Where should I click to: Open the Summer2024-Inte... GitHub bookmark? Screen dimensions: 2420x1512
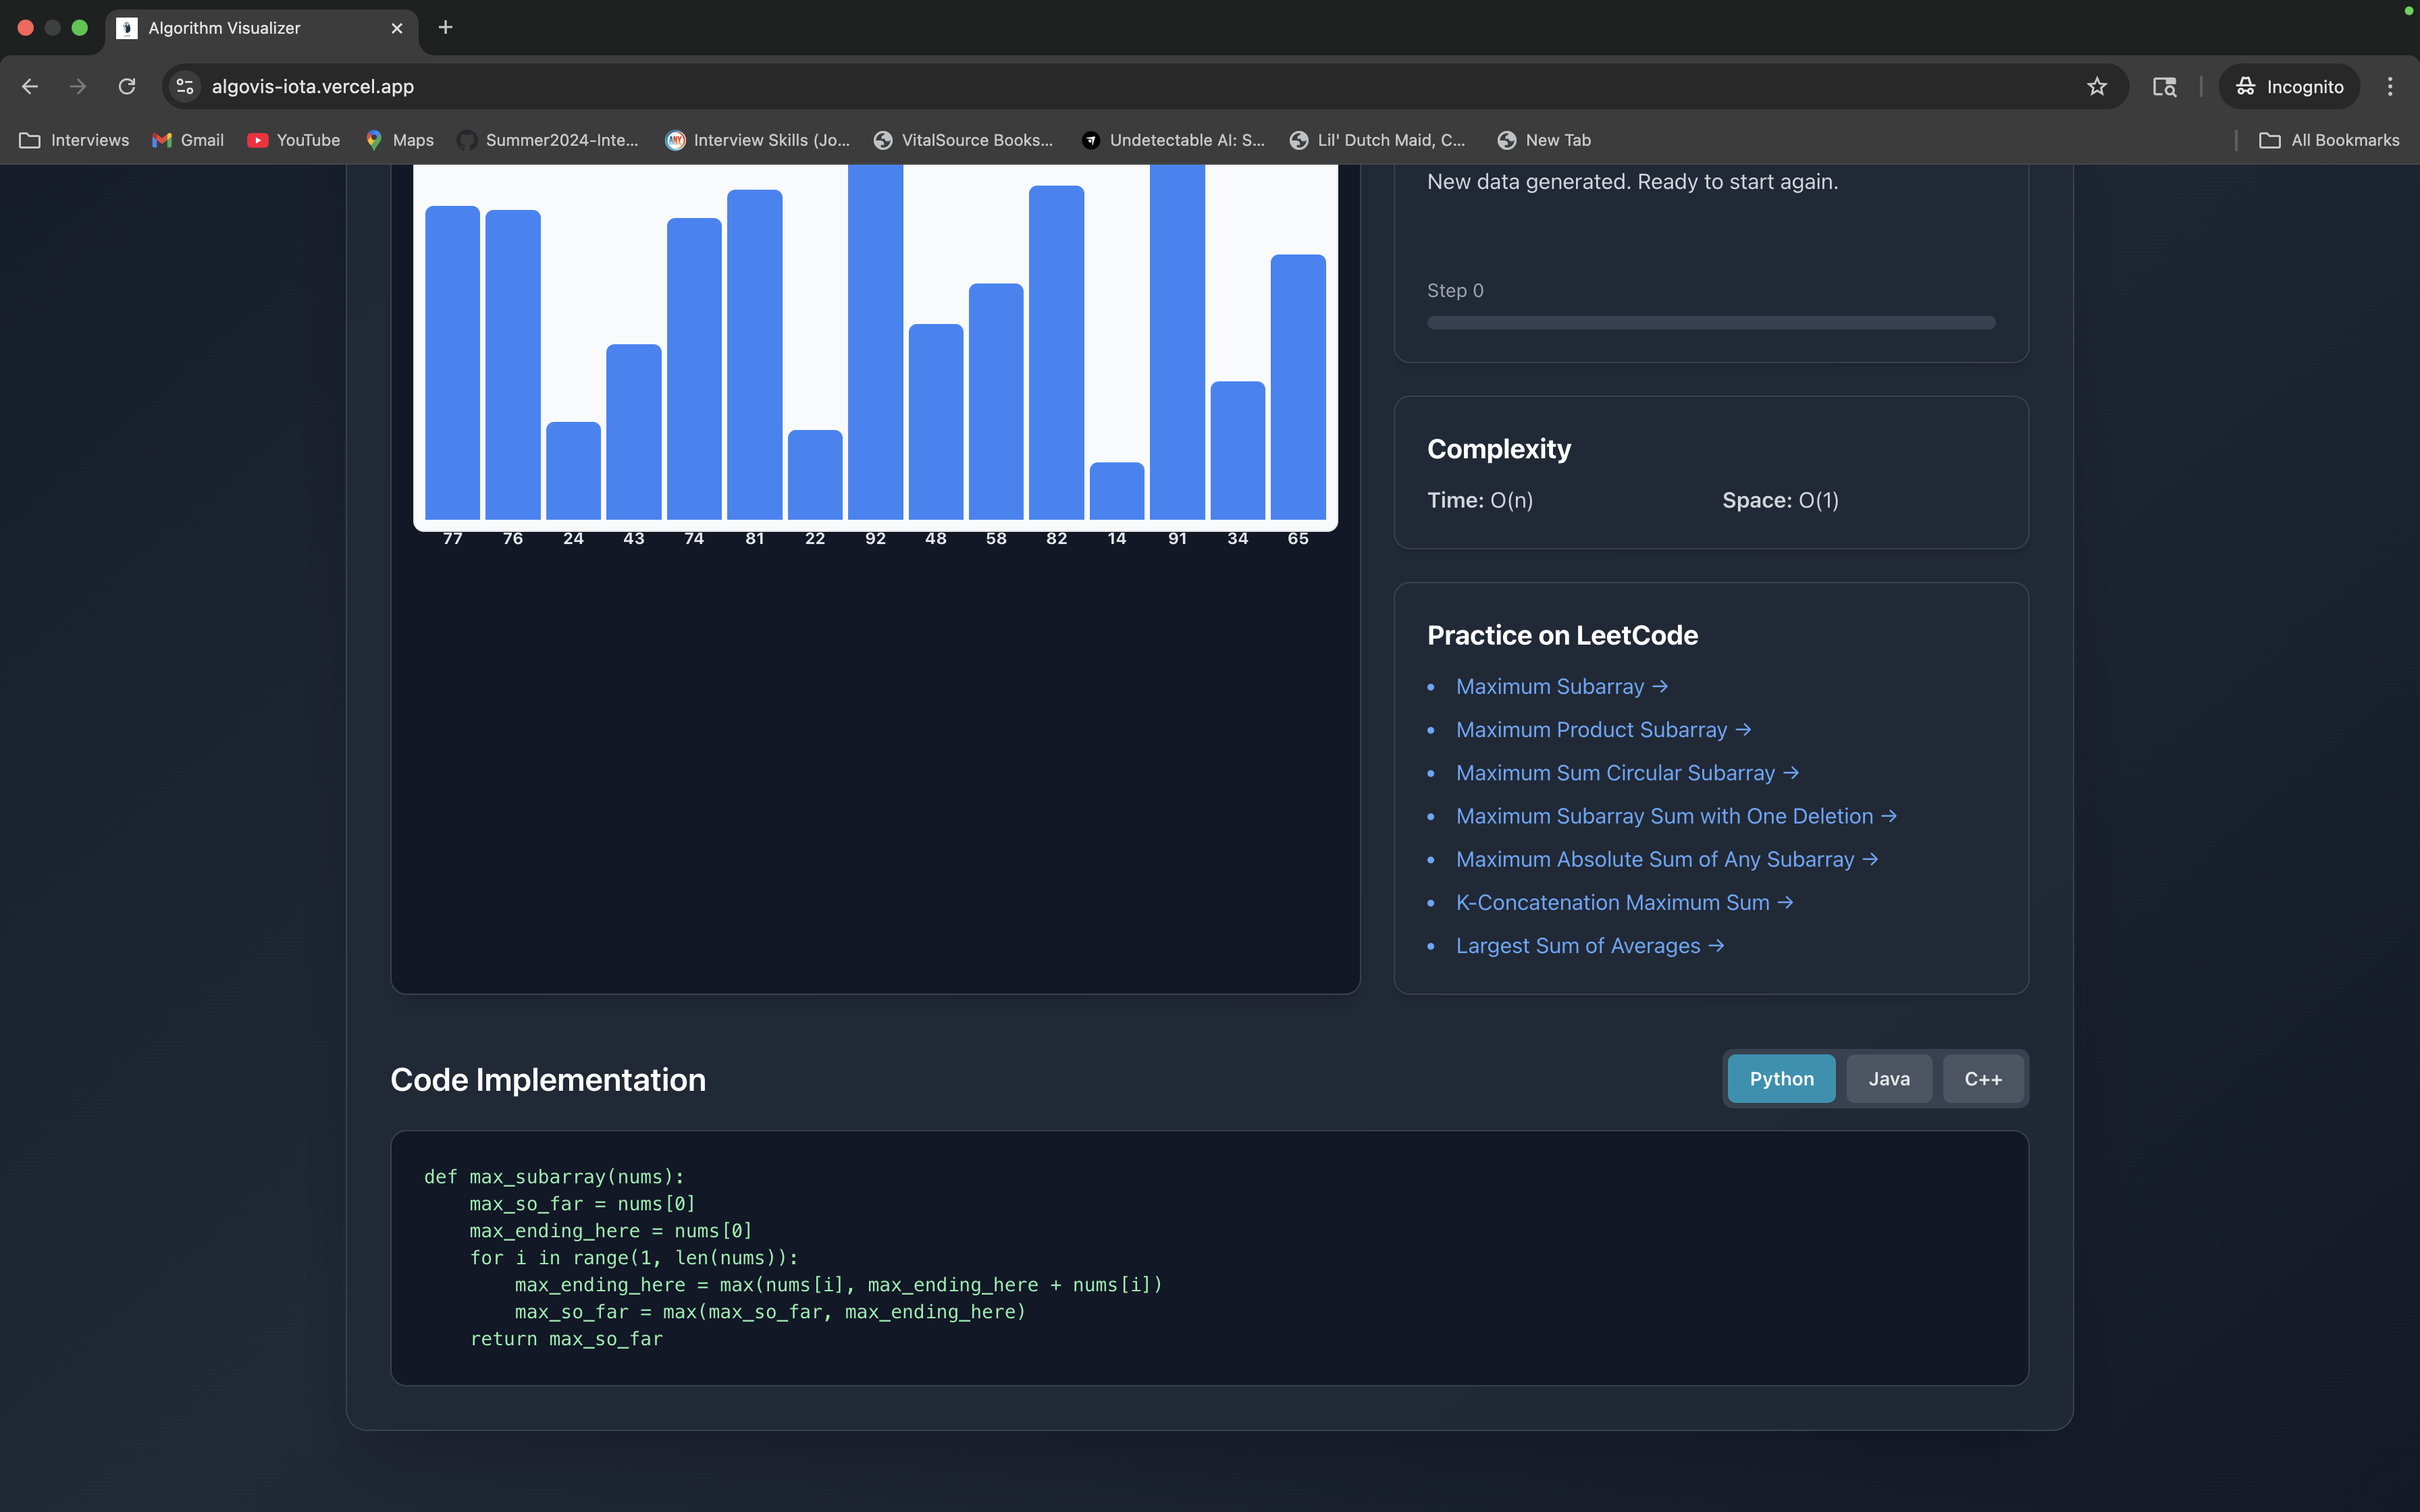point(548,140)
